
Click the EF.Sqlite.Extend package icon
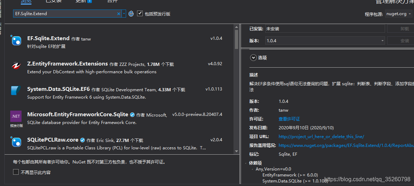(x=16, y=40)
